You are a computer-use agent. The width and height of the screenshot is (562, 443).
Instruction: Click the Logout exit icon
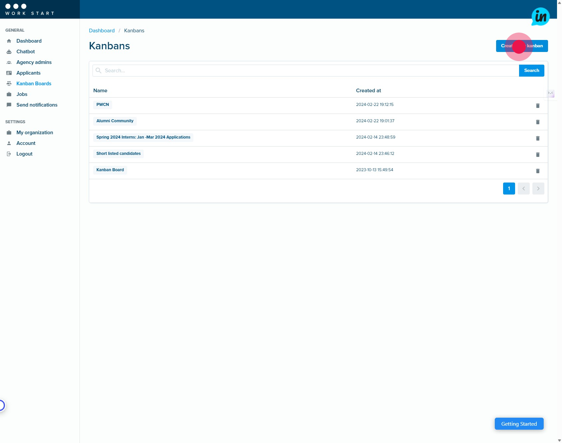[x=9, y=154]
